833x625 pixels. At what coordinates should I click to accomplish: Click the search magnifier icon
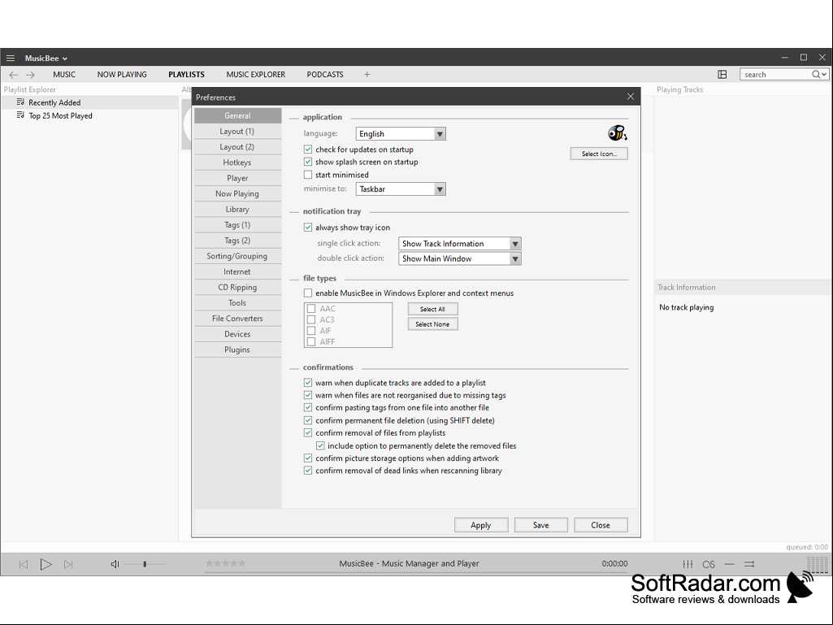(x=815, y=75)
